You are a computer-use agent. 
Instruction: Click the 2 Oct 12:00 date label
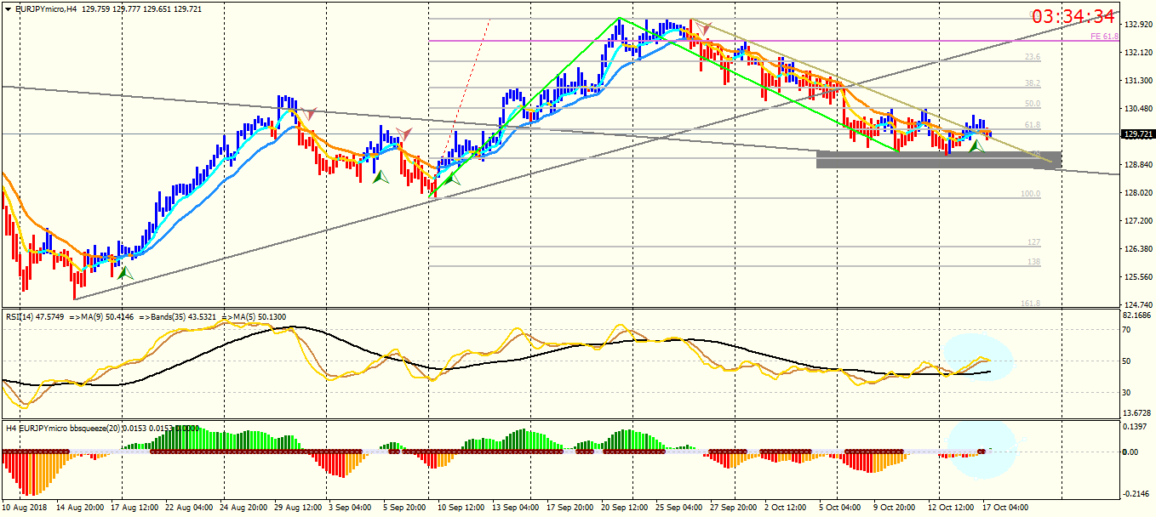point(785,508)
